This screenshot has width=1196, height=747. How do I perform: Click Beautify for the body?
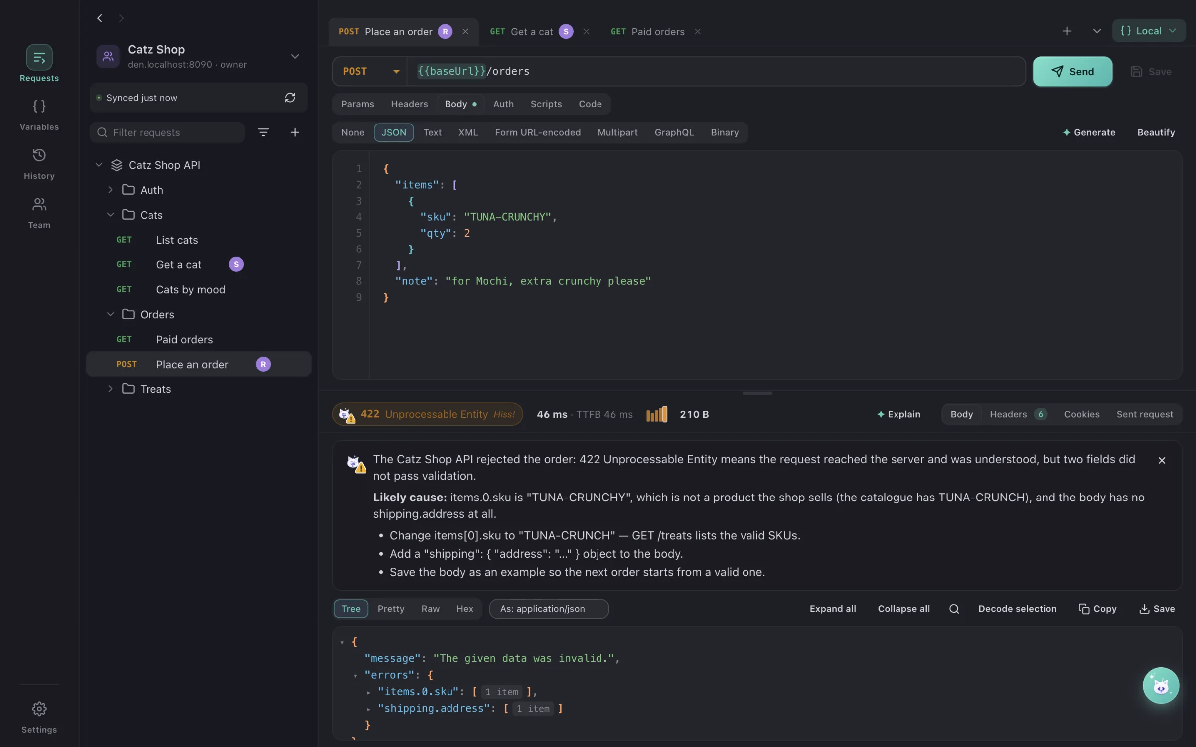(x=1156, y=132)
